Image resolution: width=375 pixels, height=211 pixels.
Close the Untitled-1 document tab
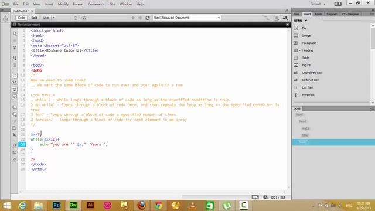[x=32, y=11]
